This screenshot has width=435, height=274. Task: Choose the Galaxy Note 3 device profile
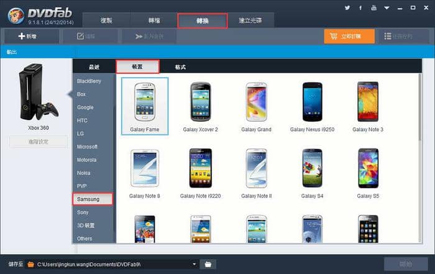tap(368, 106)
